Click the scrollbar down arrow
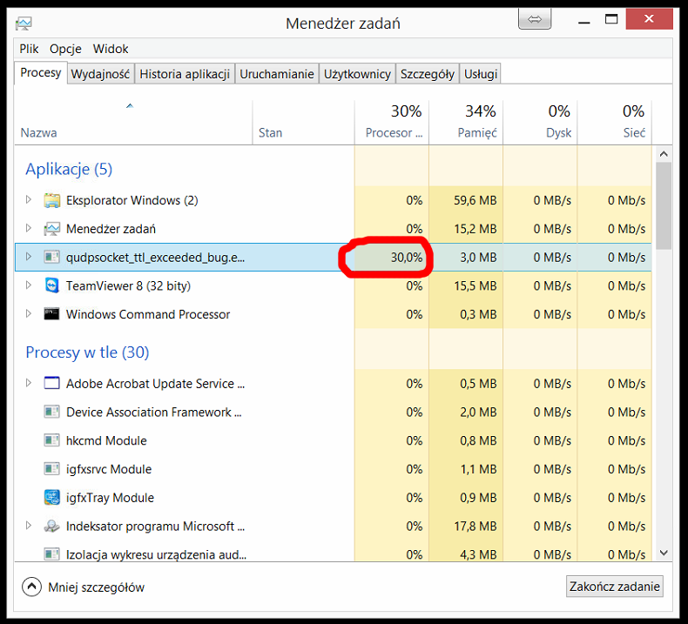 tap(664, 553)
